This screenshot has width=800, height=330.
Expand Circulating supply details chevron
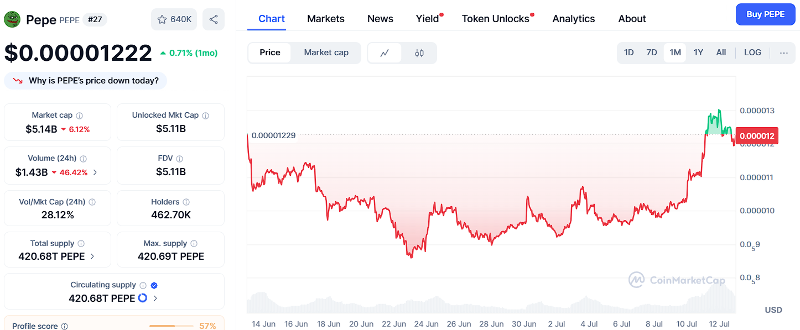coord(155,298)
